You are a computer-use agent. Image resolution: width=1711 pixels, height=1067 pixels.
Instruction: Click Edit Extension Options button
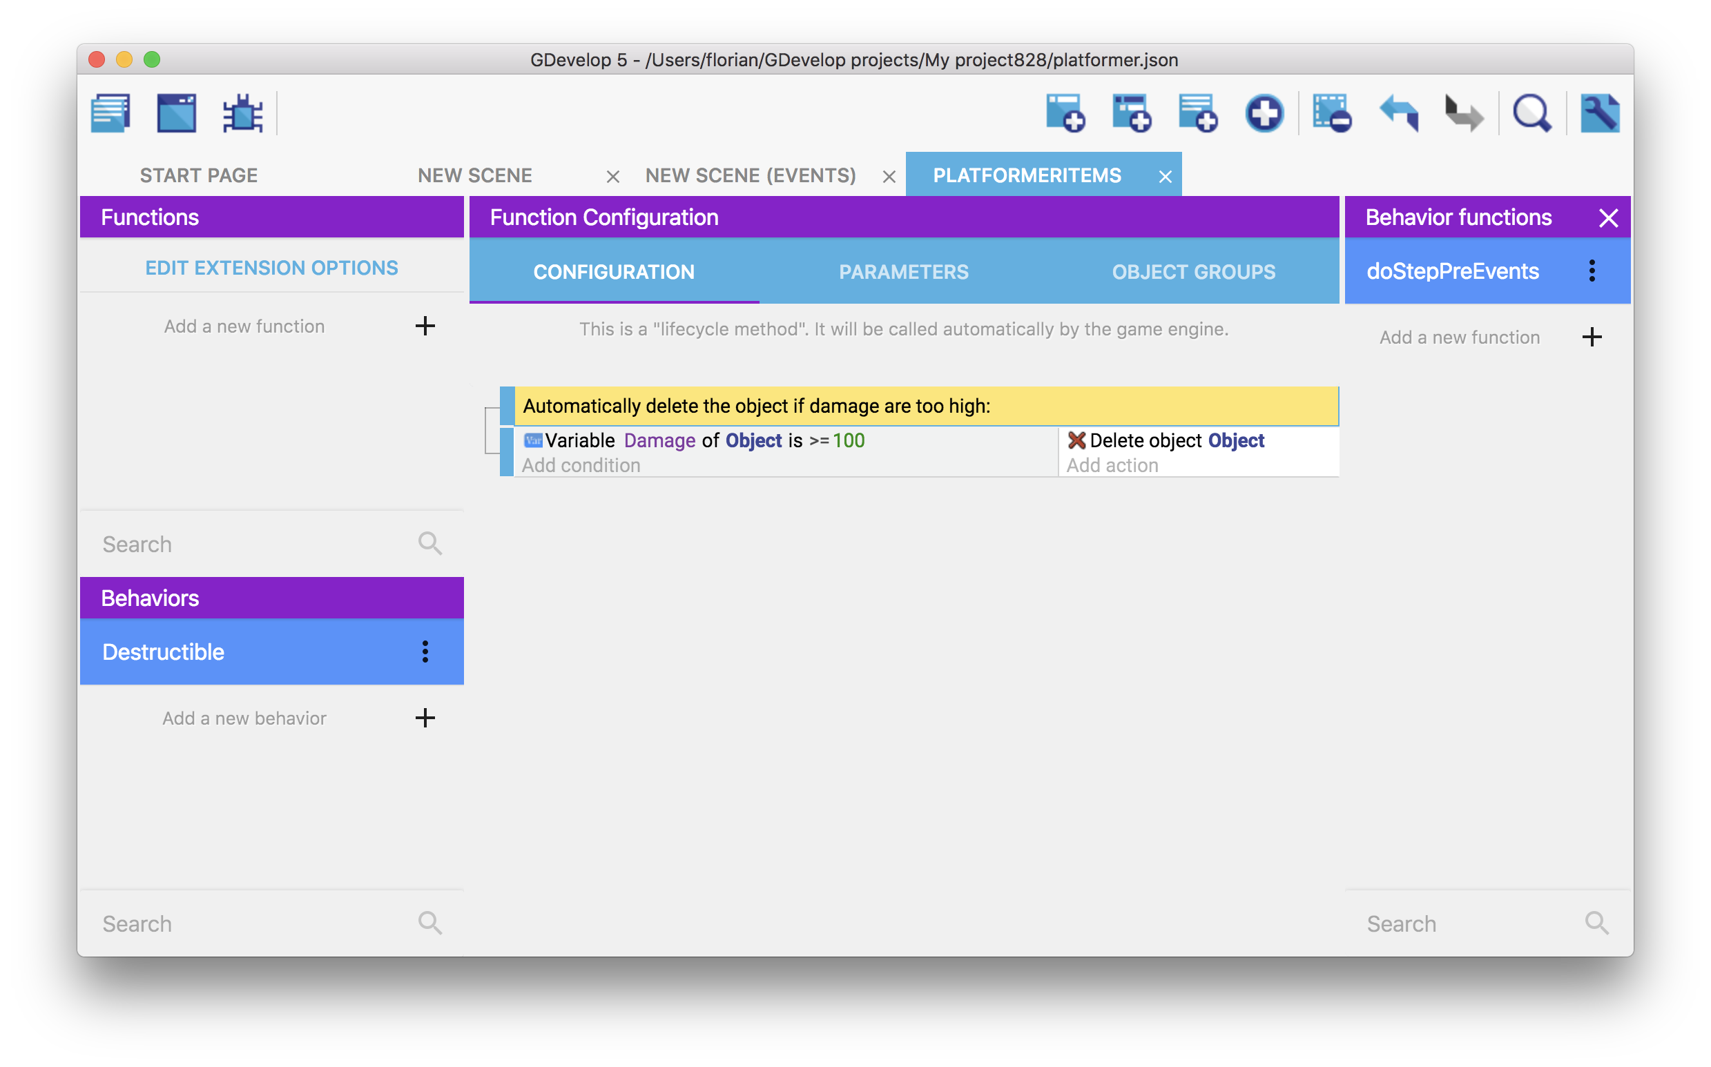[271, 268]
